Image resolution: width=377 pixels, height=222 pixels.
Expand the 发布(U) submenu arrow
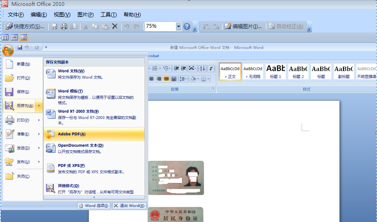pyautogui.click(x=39, y=162)
